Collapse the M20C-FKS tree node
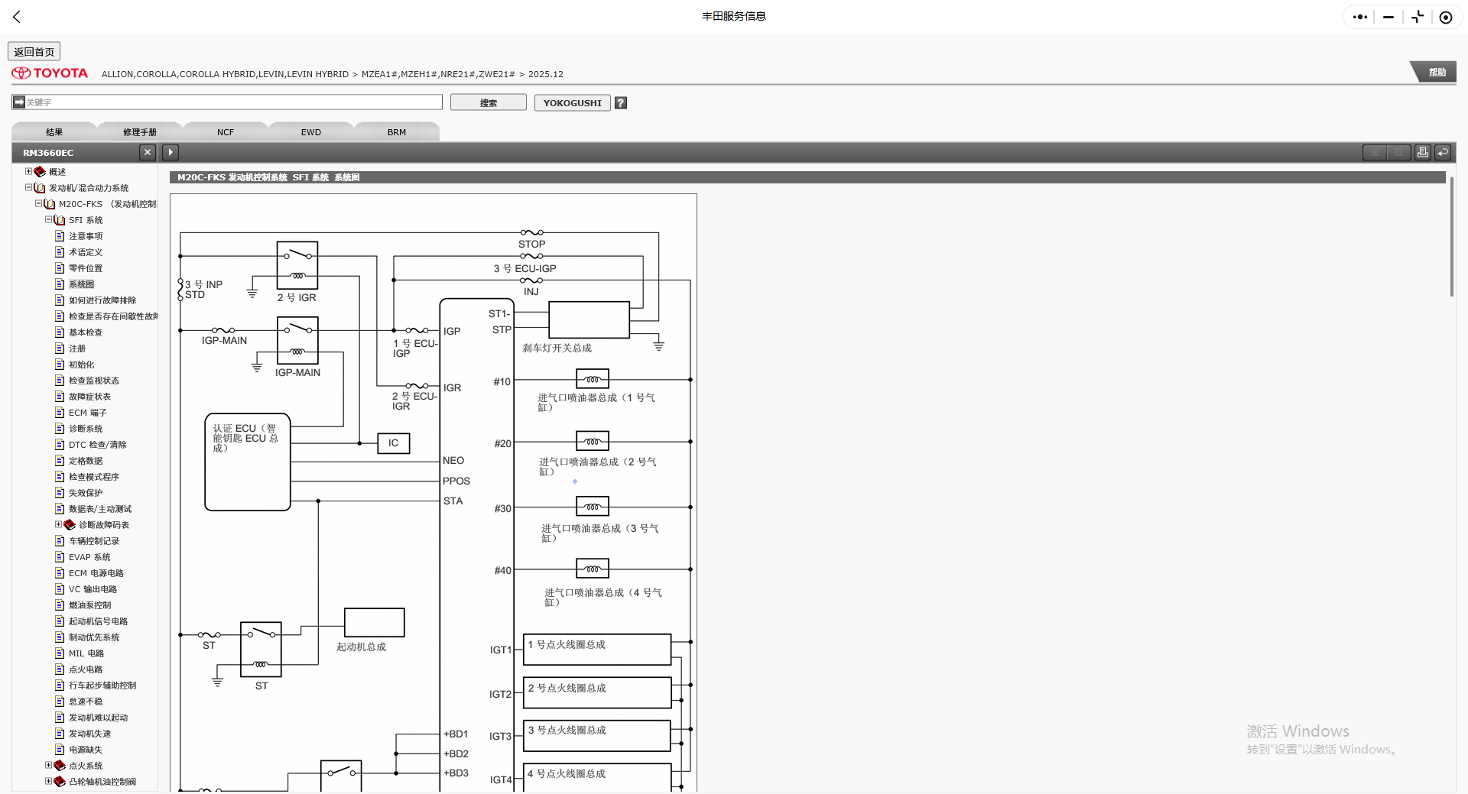This screenshot has height=794, width=1468. (x=38, y=203)
